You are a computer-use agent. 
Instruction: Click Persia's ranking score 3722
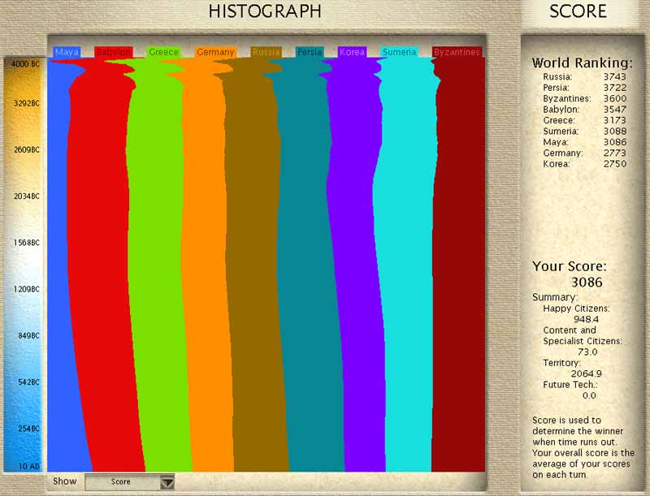[x=615, y=88]
